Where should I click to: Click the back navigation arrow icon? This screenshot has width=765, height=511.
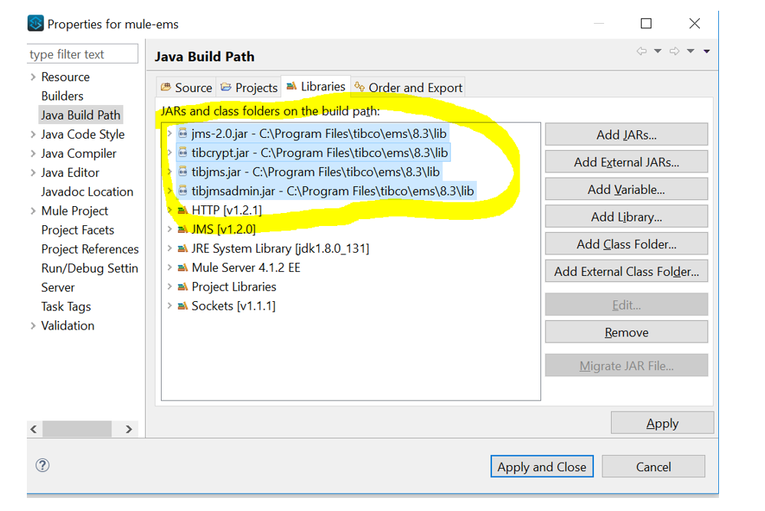pyautogui.click(x=642, y=51)
